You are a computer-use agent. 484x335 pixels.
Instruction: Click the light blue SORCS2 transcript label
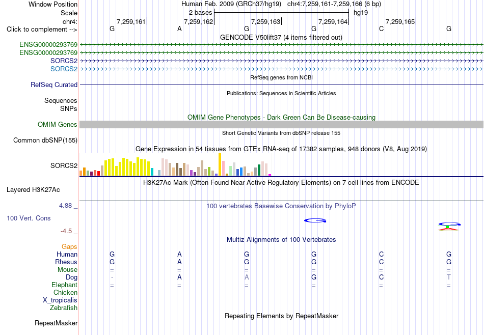pos(64,69)
